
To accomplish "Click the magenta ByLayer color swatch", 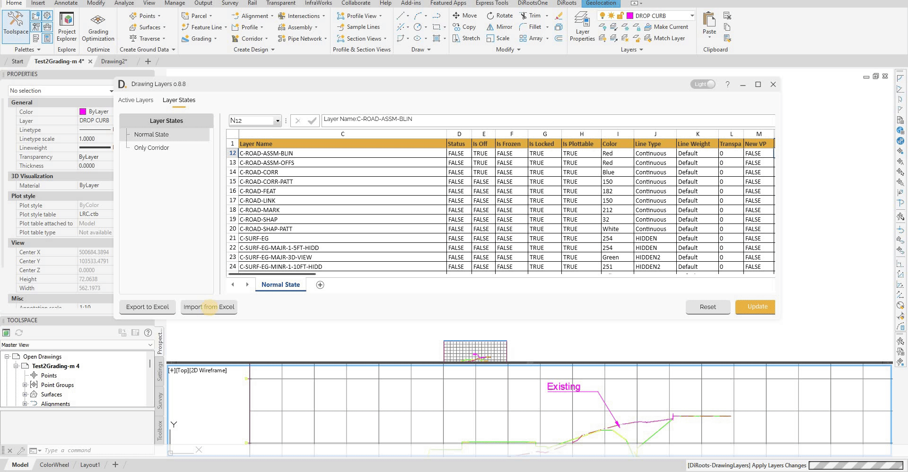I will click(x=83, y=112).
